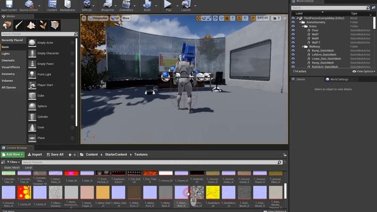Select the translate gizmo tool in viewport
Image resolution: width=377 pixels, height=212 pixels.
coord(199,18)
